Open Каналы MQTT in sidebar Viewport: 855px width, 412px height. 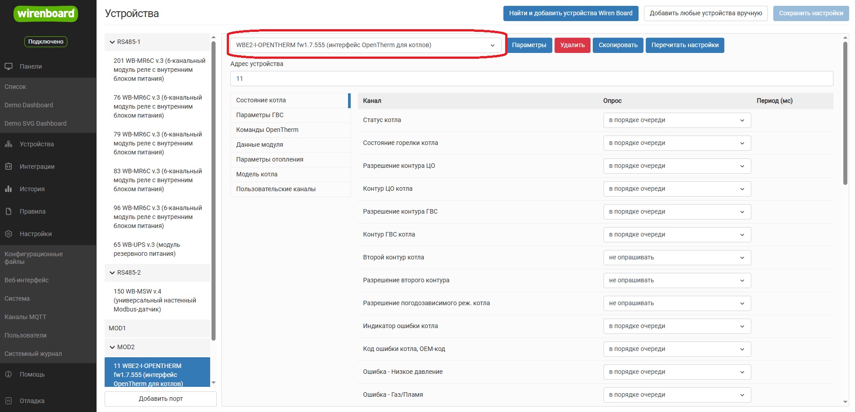(25, 317)
